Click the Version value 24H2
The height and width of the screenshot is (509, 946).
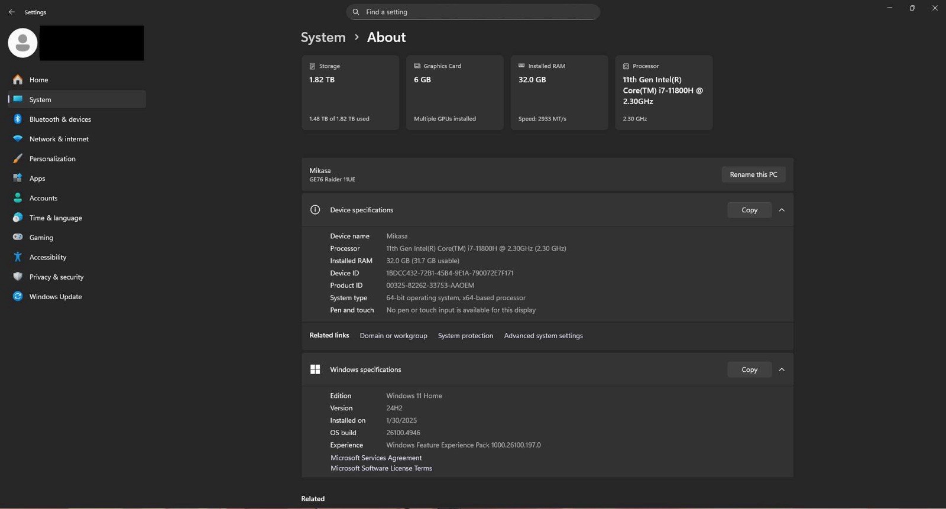pos(394,408)
